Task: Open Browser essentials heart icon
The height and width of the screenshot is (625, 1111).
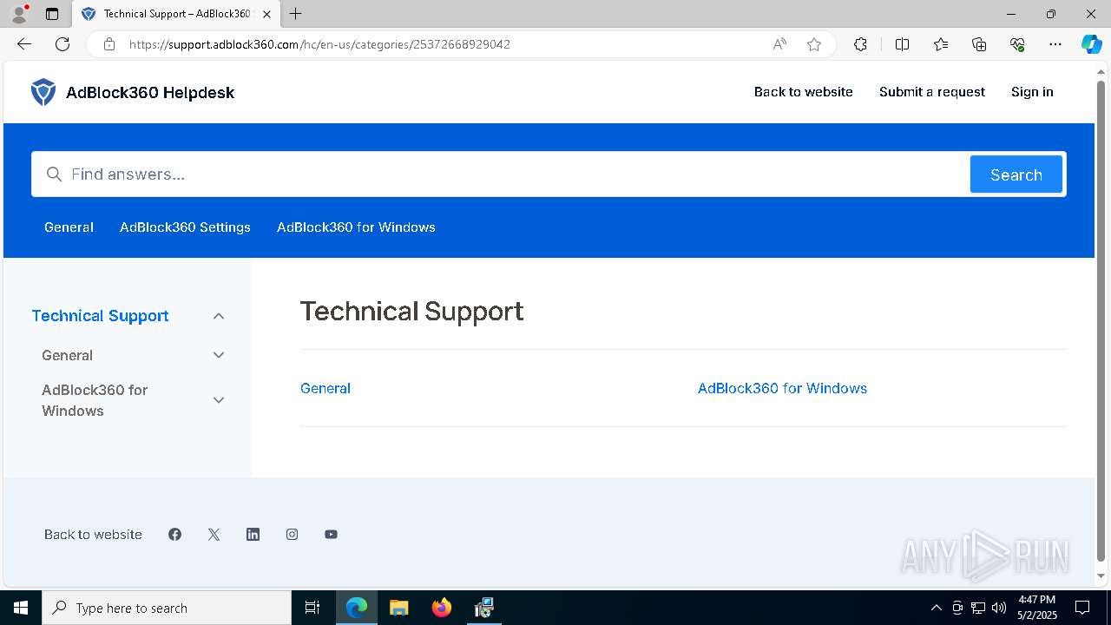Action: click(x=1017, y=44)
